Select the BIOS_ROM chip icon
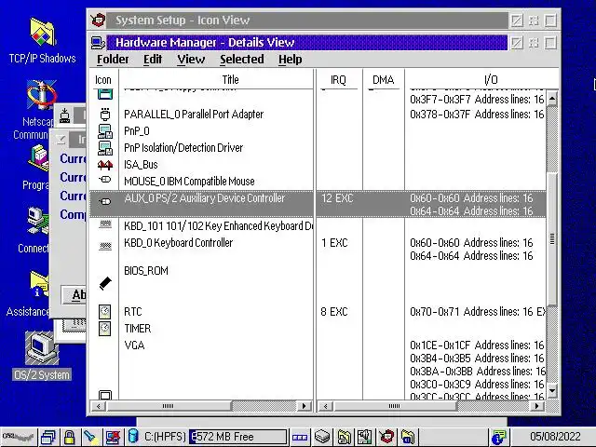Image resolution: width=596 pixels, height=447 pixels. (105, 283)
